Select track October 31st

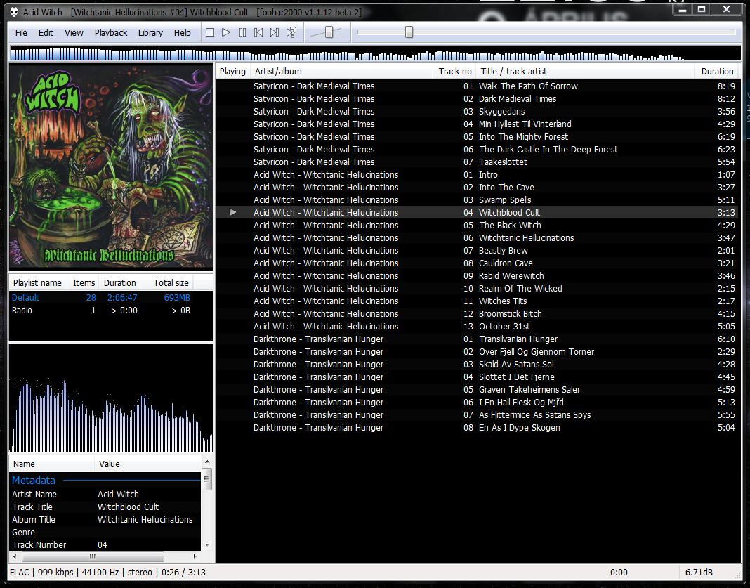477,326
